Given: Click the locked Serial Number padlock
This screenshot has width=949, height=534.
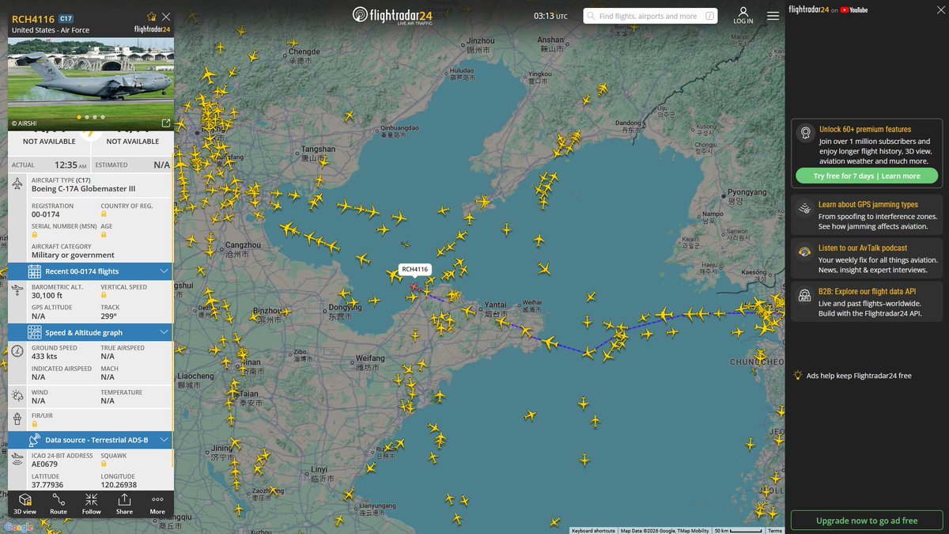Looking at the screenshot, I should 35,235.
